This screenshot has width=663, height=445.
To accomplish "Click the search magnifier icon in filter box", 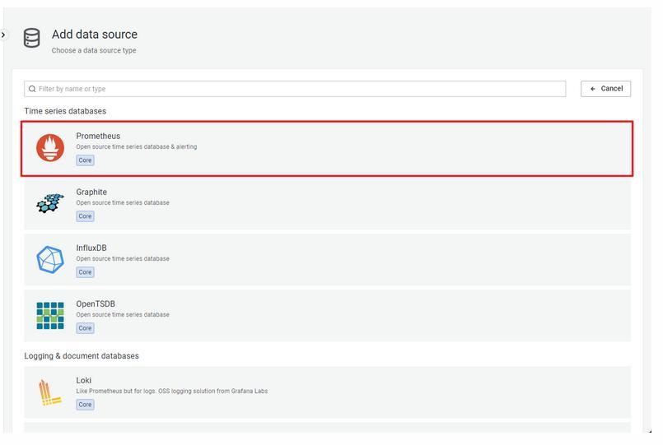I will (32, 89).
